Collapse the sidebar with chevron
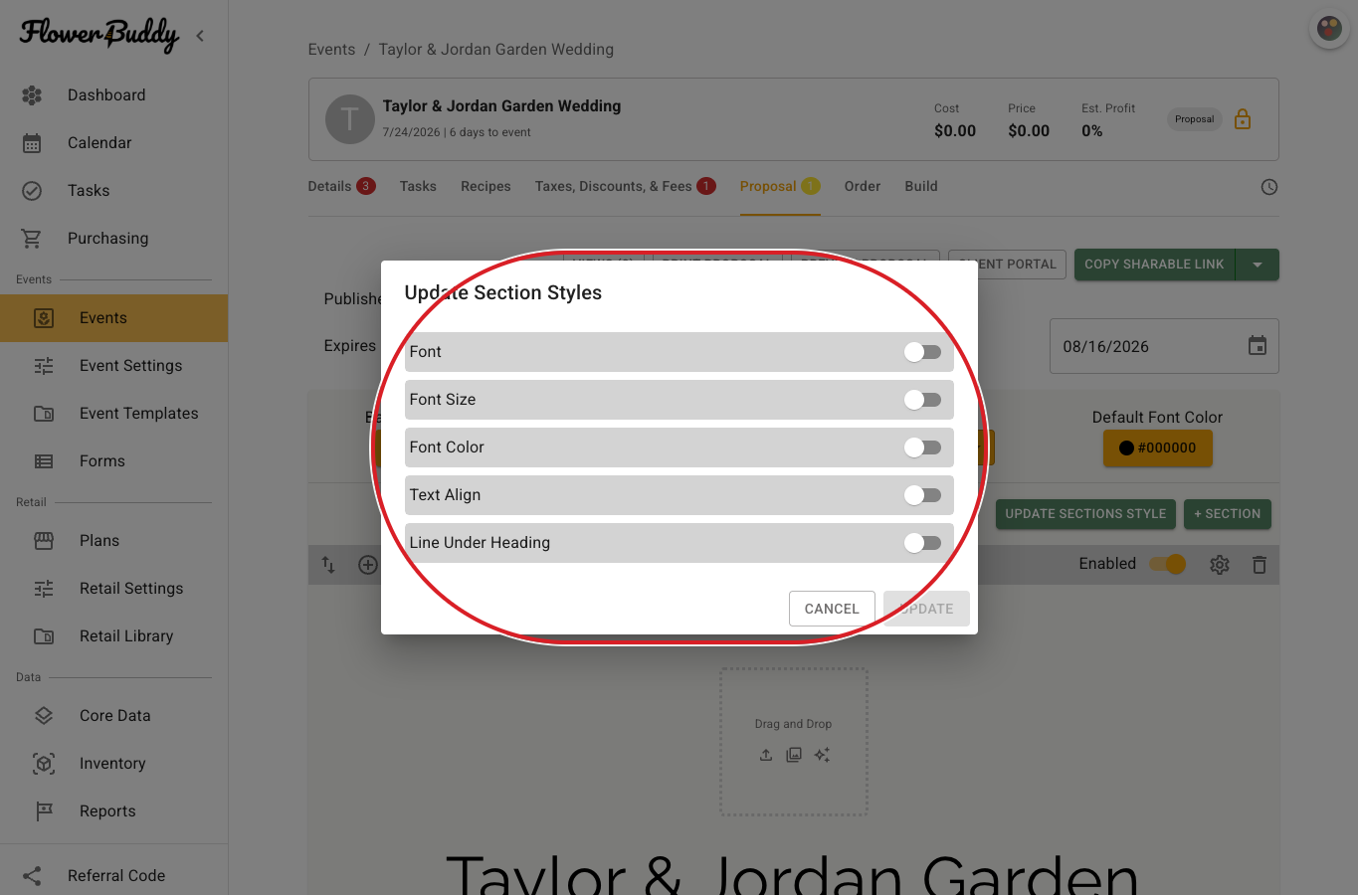Viewport: 1358px width, 895px height. [200, 36]
